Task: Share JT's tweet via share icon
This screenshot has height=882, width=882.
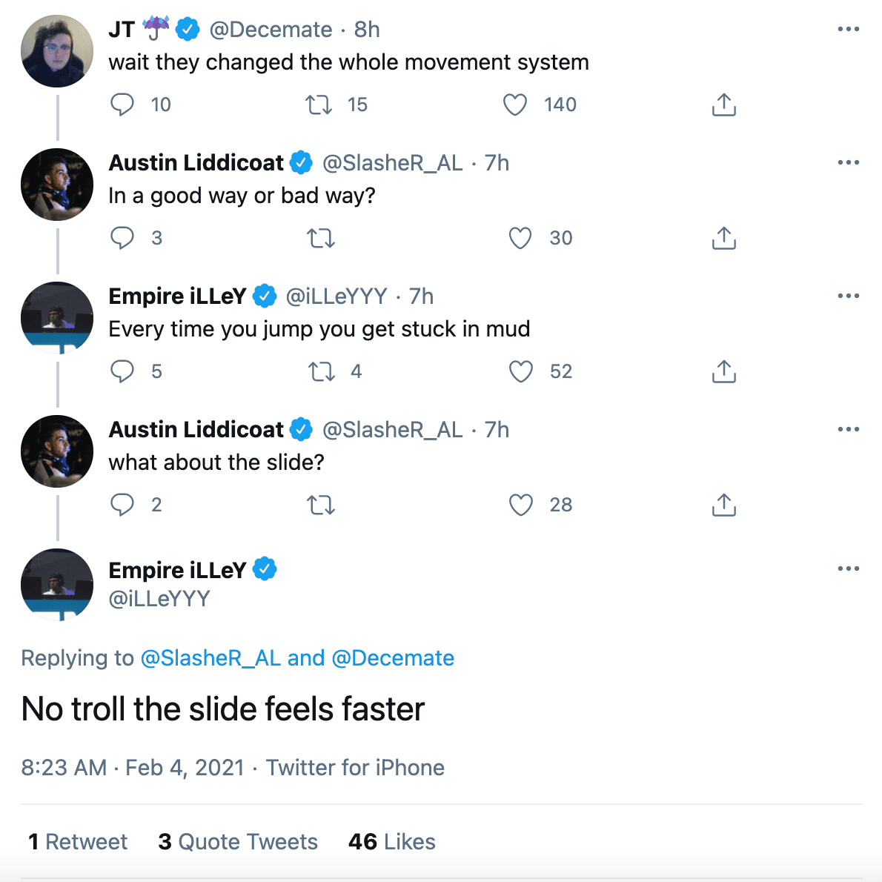Action: pyautogui.click(x=723, y=105)
